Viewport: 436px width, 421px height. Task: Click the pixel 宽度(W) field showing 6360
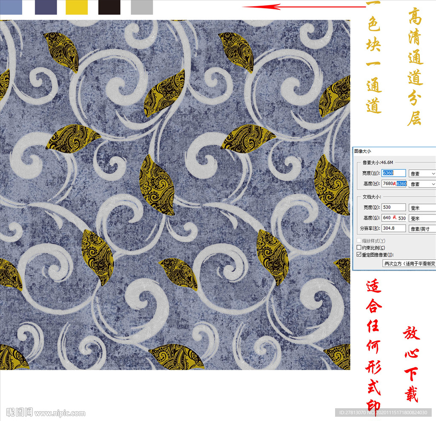[393, 173]
